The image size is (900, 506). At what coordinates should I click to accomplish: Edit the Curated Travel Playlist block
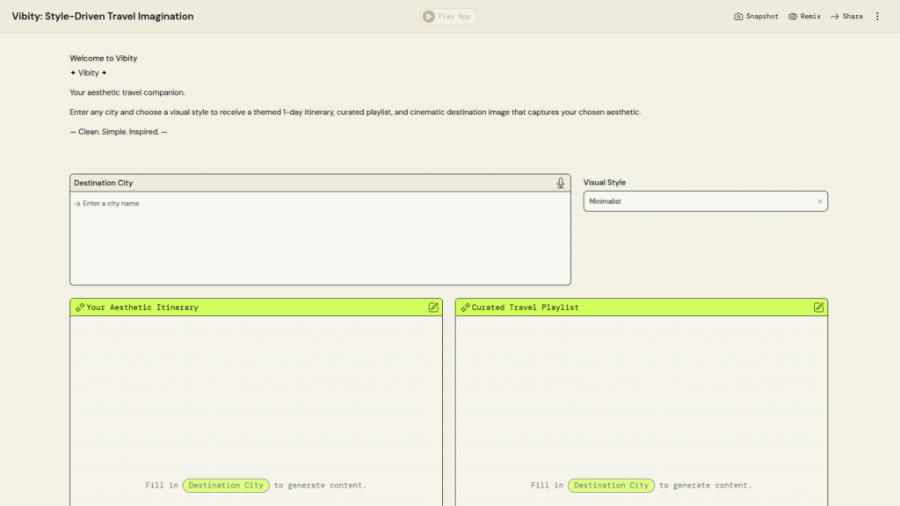818,307
